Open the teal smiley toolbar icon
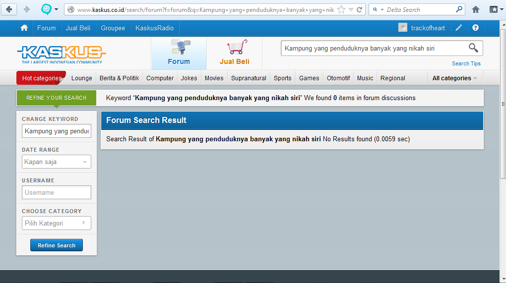The height and width of the screenshot is (283, 506). click(x=46, y=9)
